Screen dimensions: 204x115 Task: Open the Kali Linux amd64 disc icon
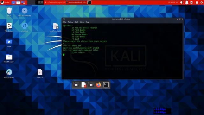point(25,12)
